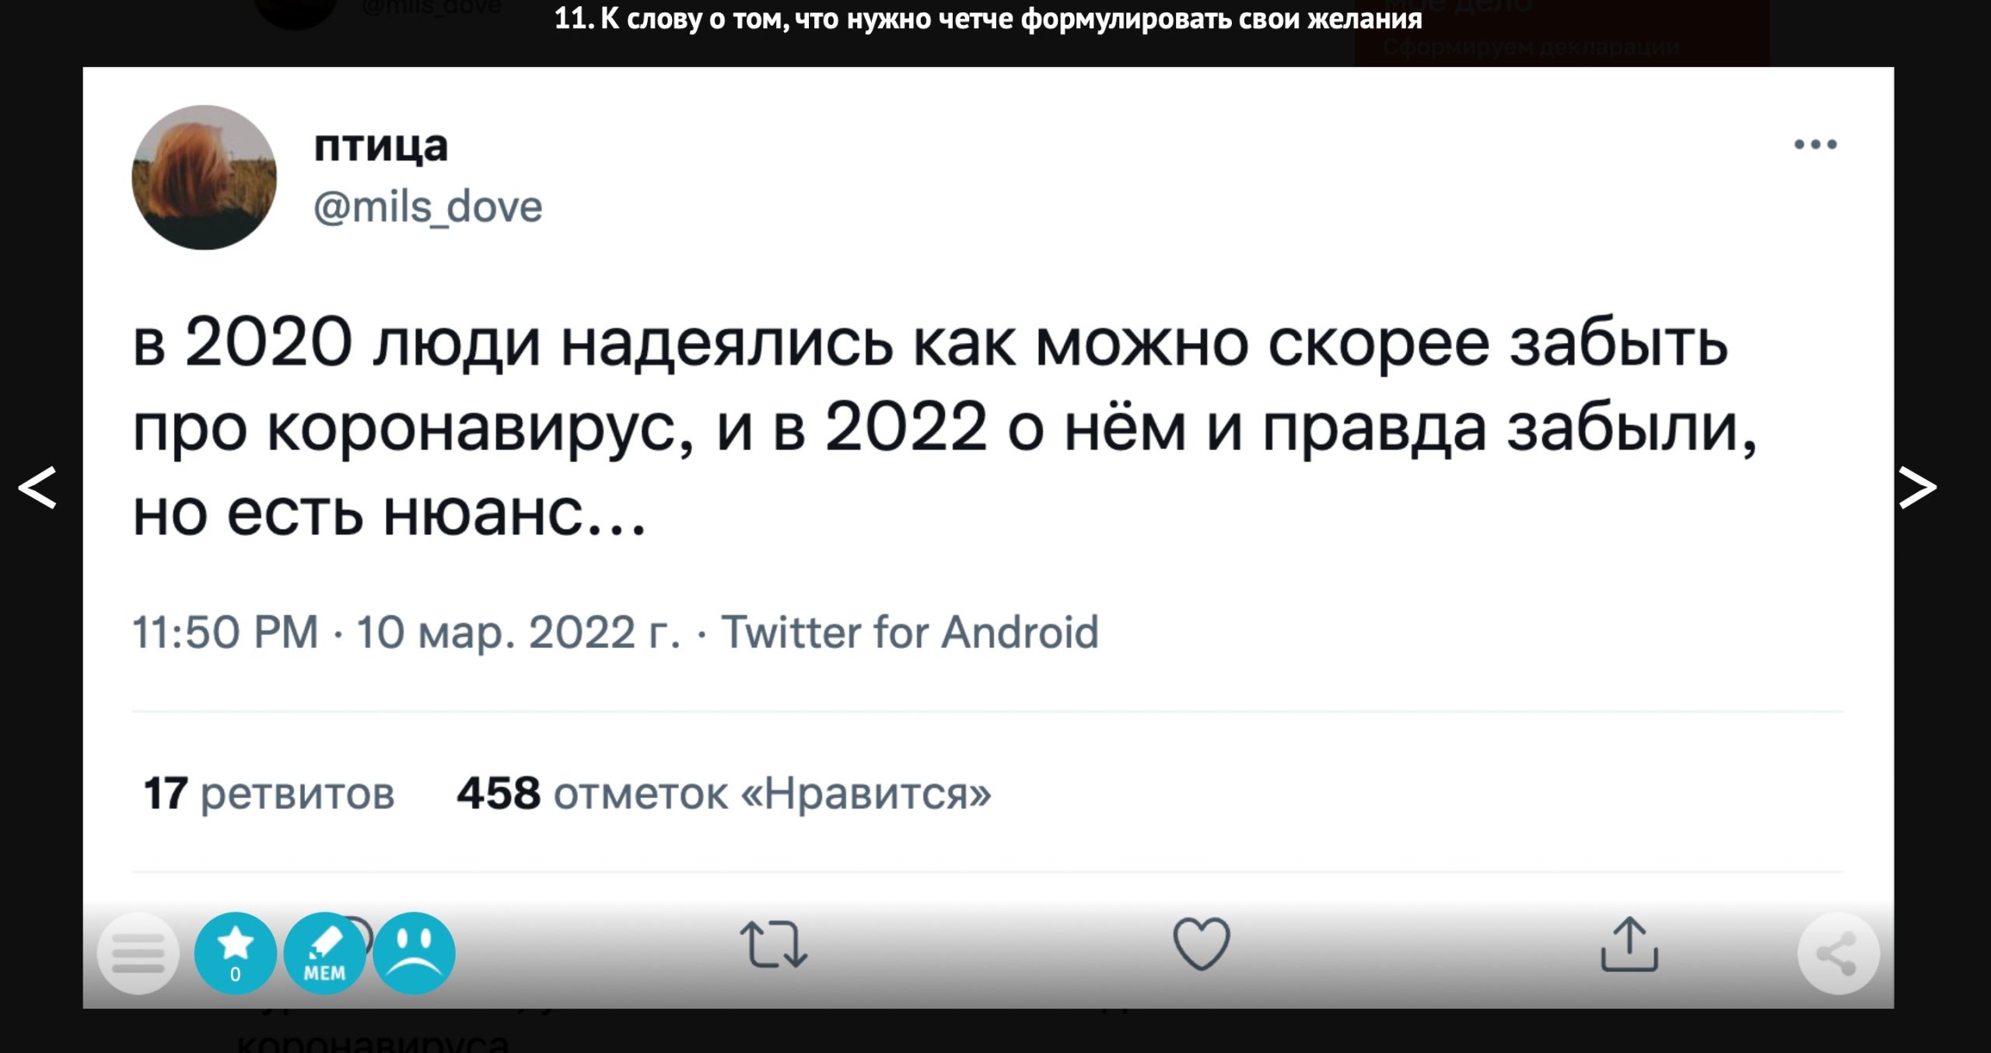Viewport: 1991px width, 1053px height.
Task: Go to the previous image with left arrow
Action: coord(37,488)
